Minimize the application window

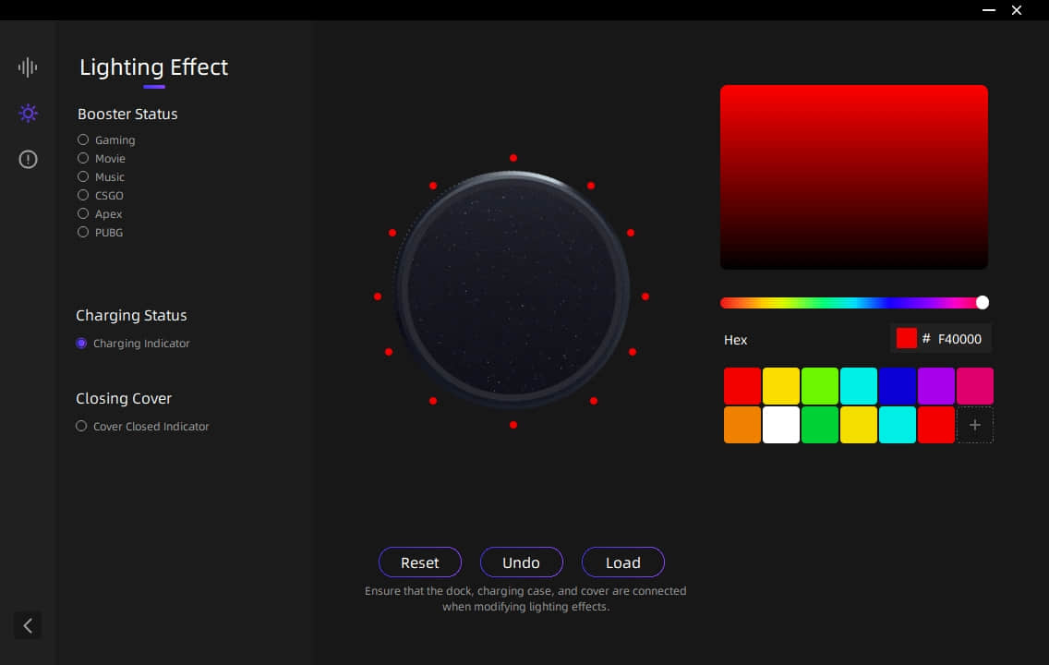tap(989, 10)
